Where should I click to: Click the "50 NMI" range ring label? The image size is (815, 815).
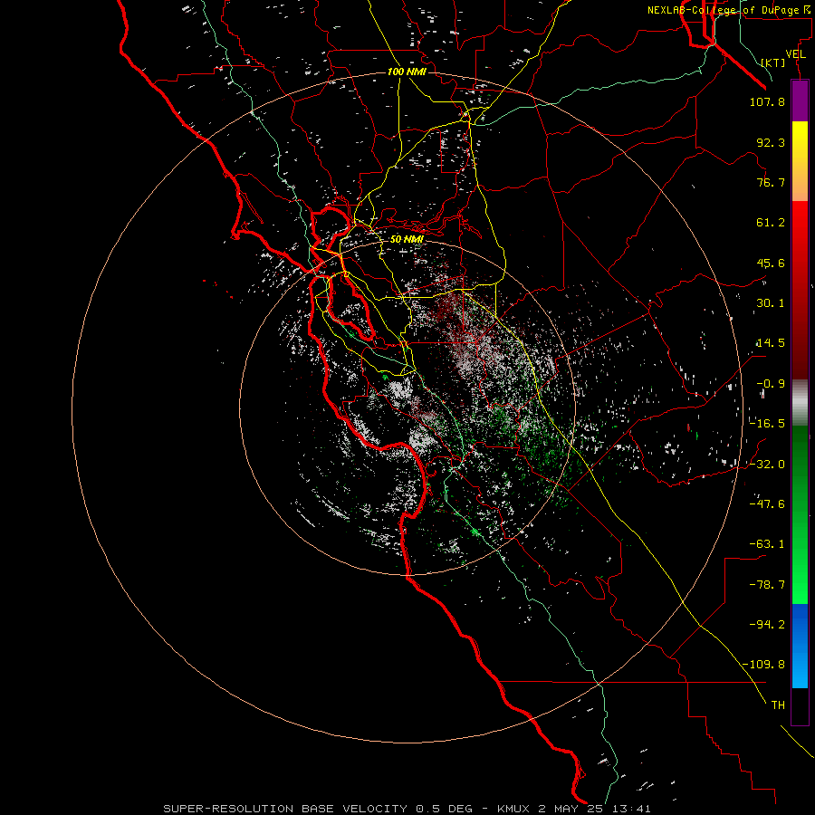[x=407, y=239]
